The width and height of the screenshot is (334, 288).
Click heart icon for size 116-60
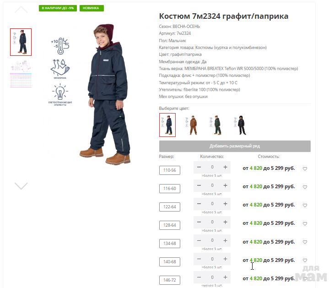pyautogui.click(x=305, y=187)
